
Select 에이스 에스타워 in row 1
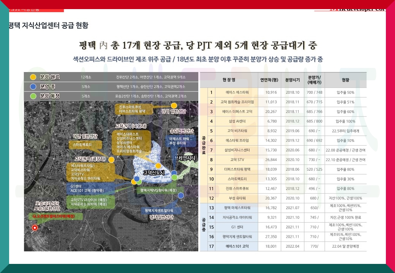pos(237,92)
